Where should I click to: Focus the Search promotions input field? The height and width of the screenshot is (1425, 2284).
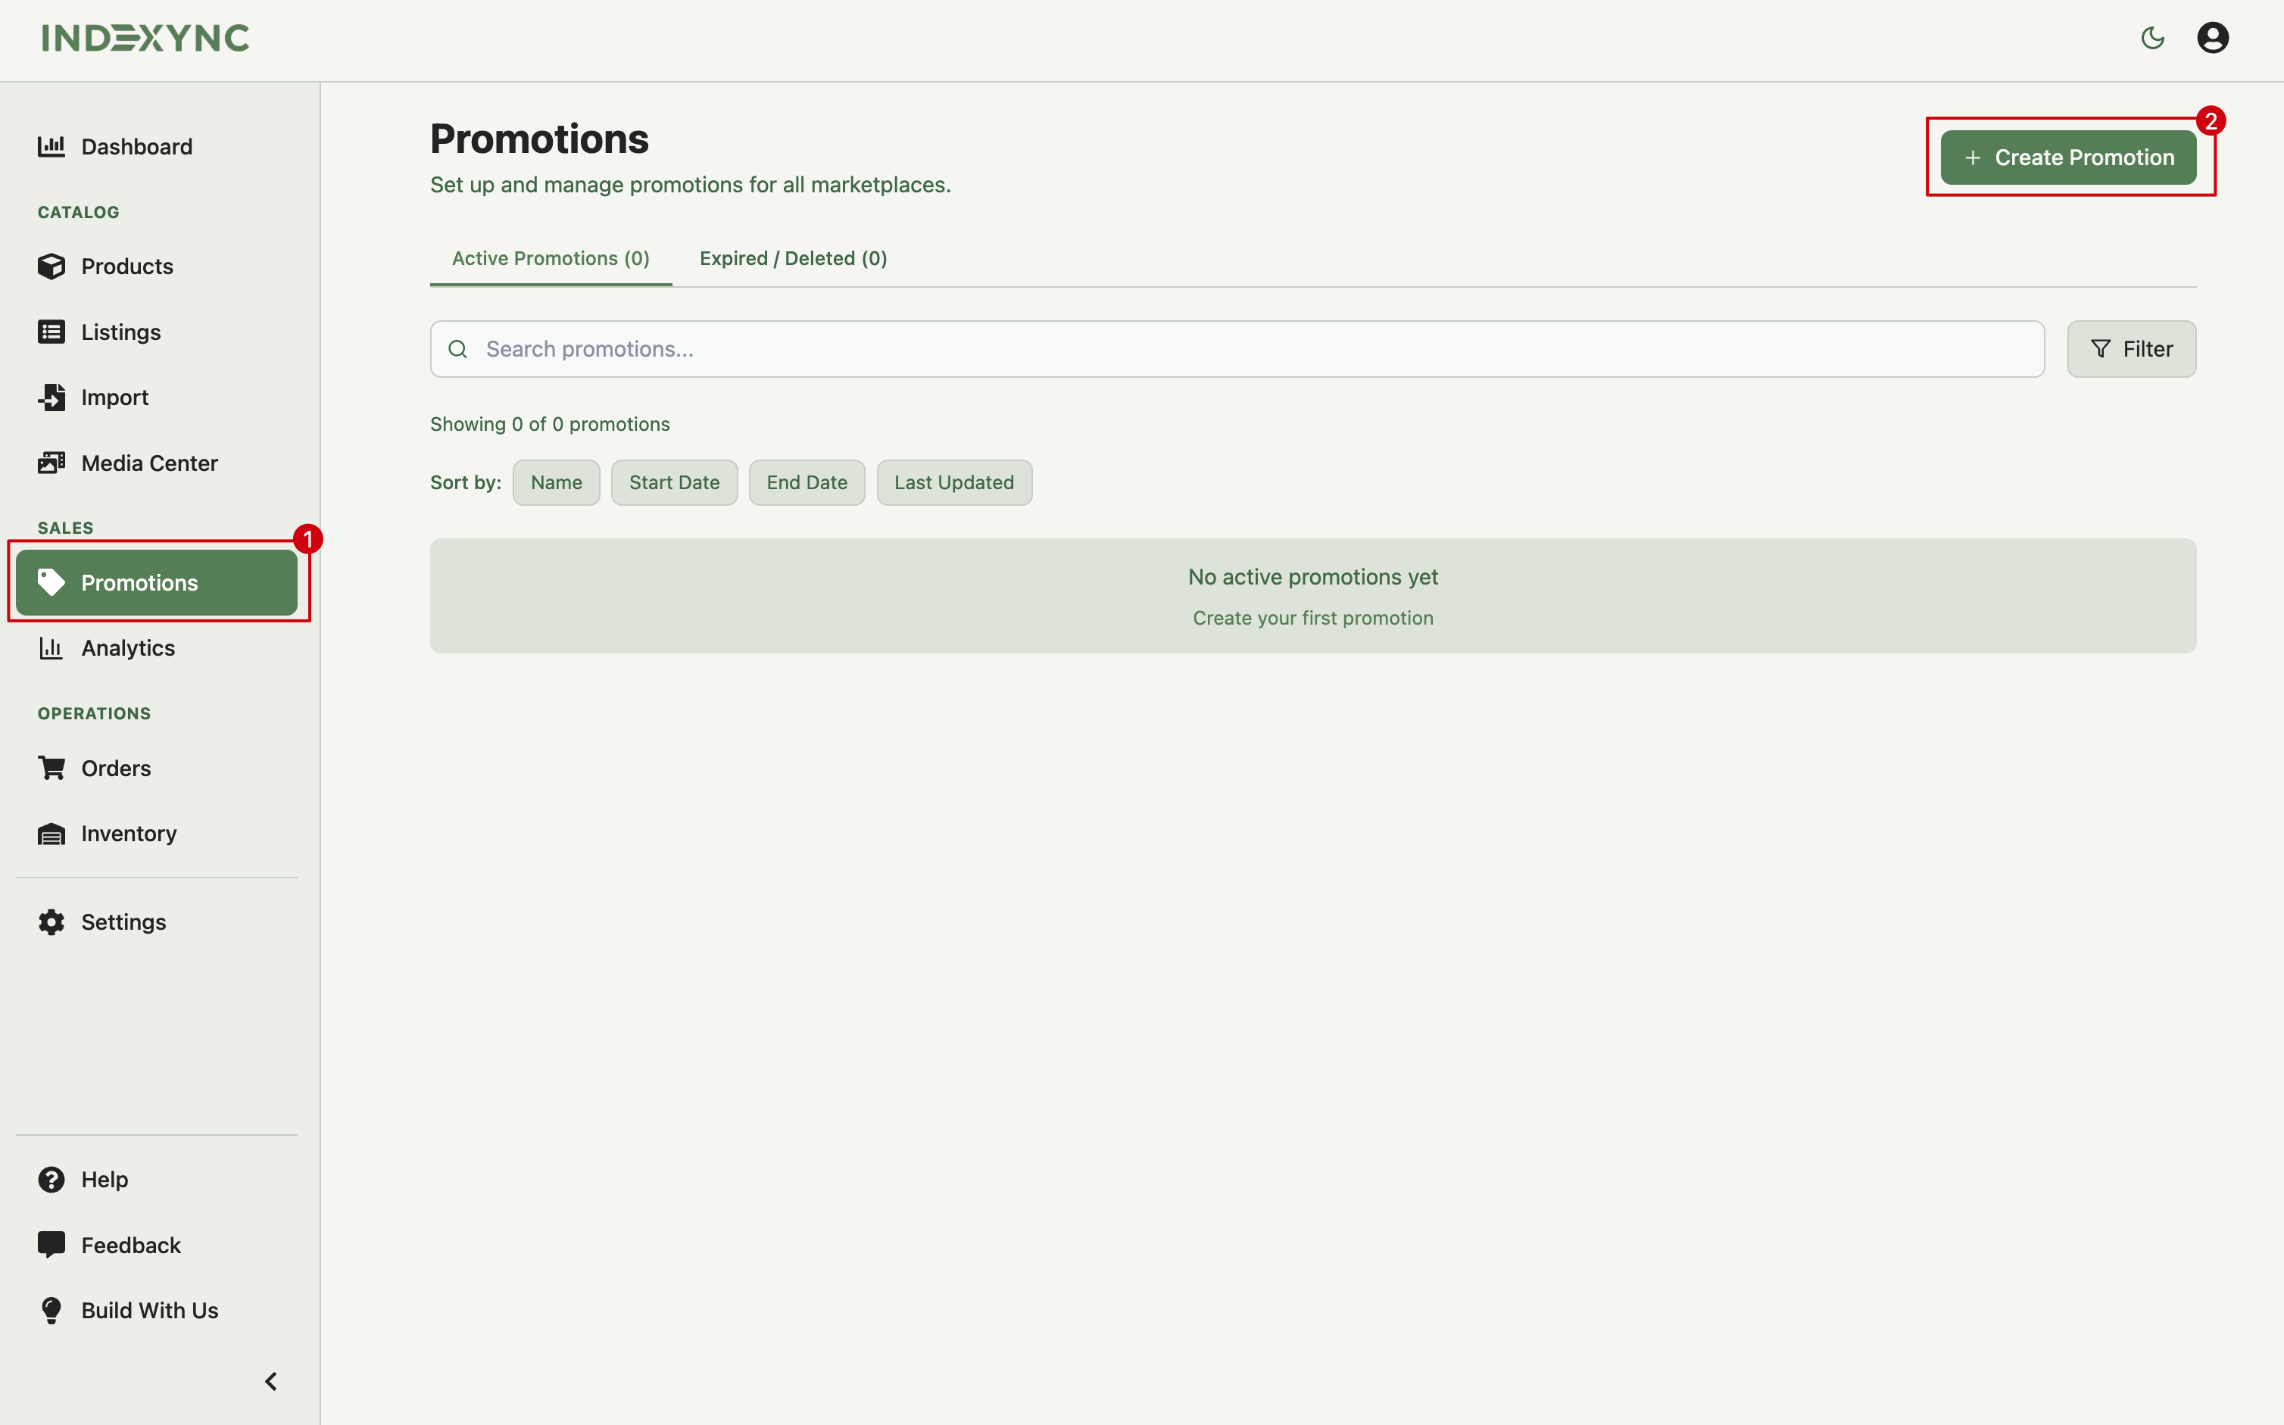coord(1237,349)
